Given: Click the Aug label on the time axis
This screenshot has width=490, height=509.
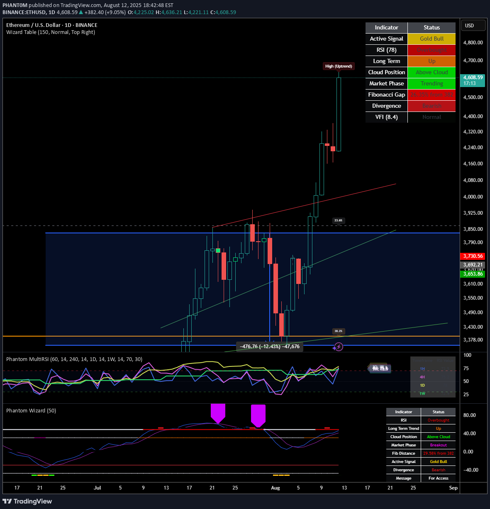Looking at the screenshot, I should (275, 487).
